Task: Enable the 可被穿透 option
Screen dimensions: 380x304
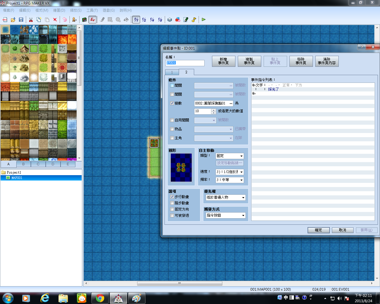Action: 172,216
